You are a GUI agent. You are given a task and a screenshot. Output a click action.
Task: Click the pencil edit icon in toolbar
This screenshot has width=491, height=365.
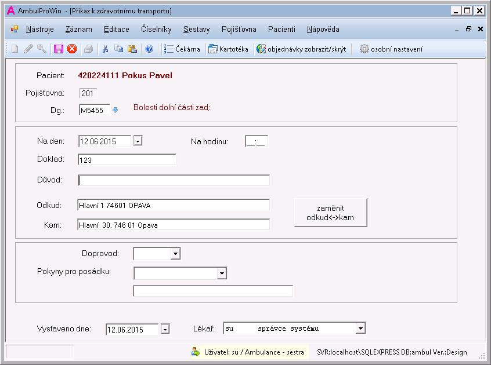[x=28, y=49]
